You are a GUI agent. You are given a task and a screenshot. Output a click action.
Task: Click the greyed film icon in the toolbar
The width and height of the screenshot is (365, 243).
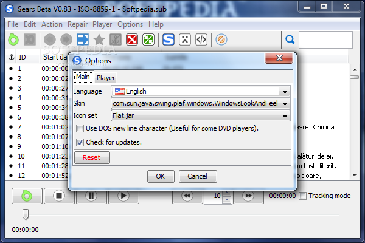30,39
